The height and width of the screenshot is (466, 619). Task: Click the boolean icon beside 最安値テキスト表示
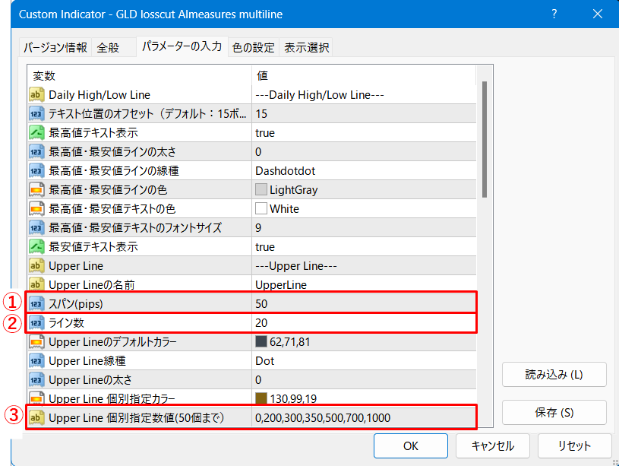[36, 247]
